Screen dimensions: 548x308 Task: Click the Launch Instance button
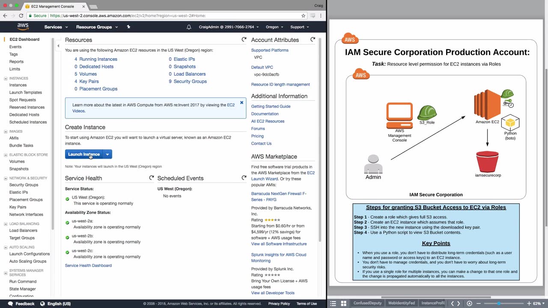(x=84, y=154)
